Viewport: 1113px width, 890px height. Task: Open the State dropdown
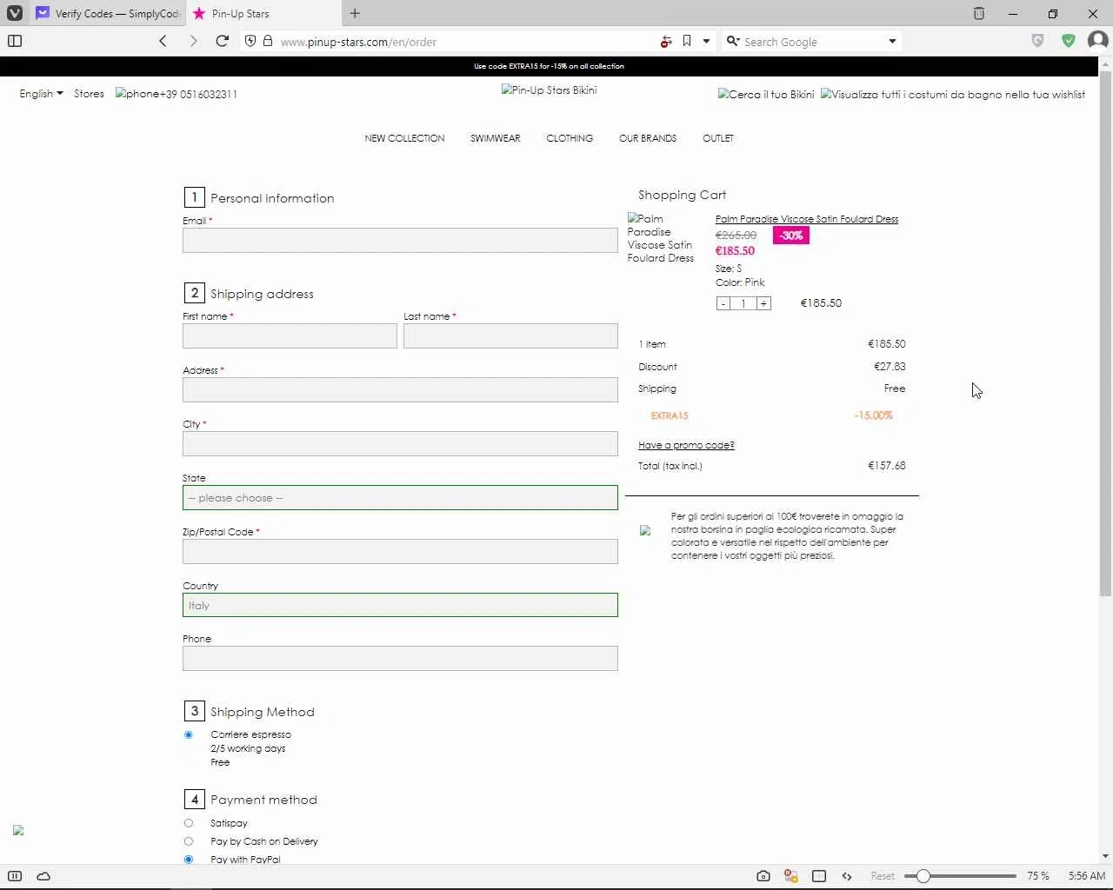pos(400,498)
